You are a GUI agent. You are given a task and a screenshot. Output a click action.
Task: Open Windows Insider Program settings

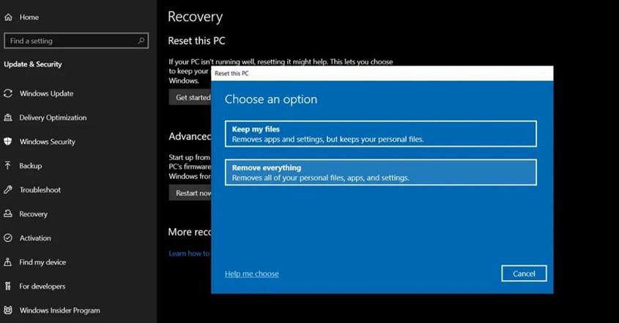59,310
